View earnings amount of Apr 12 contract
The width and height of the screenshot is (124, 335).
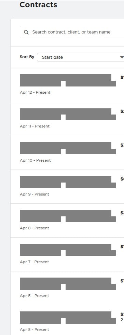pos(122,78)
